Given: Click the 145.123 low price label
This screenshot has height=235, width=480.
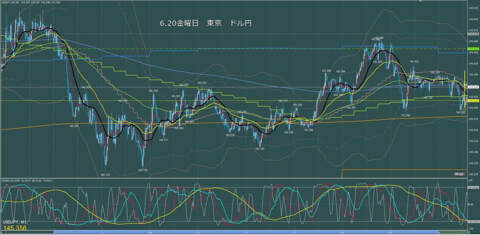Looking at the screenshot, I should click(105, 175).
